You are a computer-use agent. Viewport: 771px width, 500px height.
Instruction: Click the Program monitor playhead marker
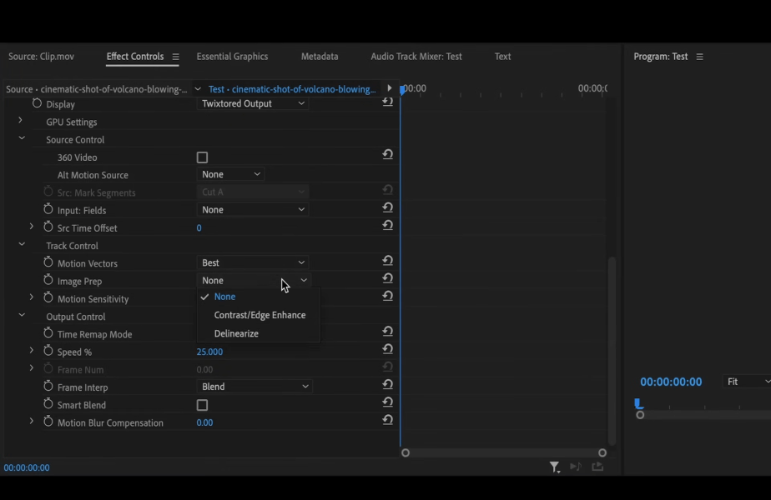[x=638, y=403]
